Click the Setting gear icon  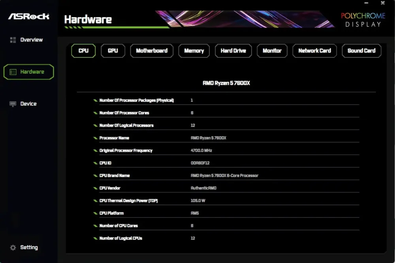click(x=13, y=248)
